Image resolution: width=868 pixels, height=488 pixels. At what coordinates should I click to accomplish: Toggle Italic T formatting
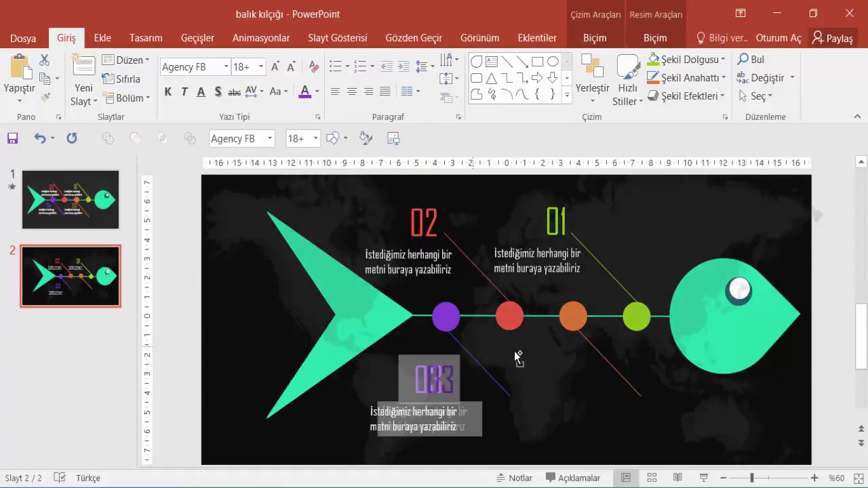(x=184, y=91)
